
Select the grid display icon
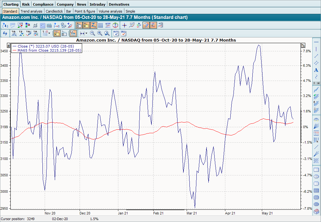pyautogui.click(x=101, y=25)
